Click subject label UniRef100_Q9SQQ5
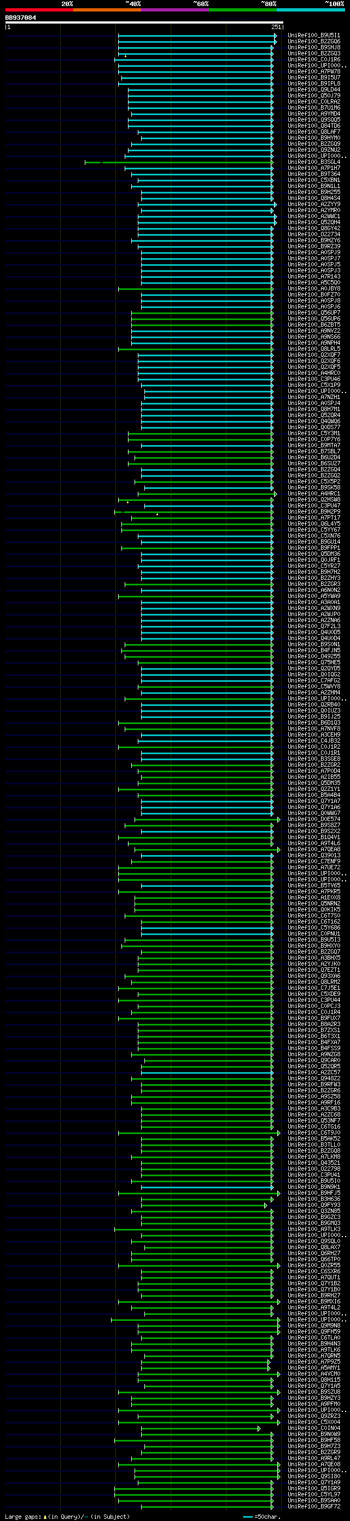The height and width of the screenshot is (1521, 350). pos(313,120)
